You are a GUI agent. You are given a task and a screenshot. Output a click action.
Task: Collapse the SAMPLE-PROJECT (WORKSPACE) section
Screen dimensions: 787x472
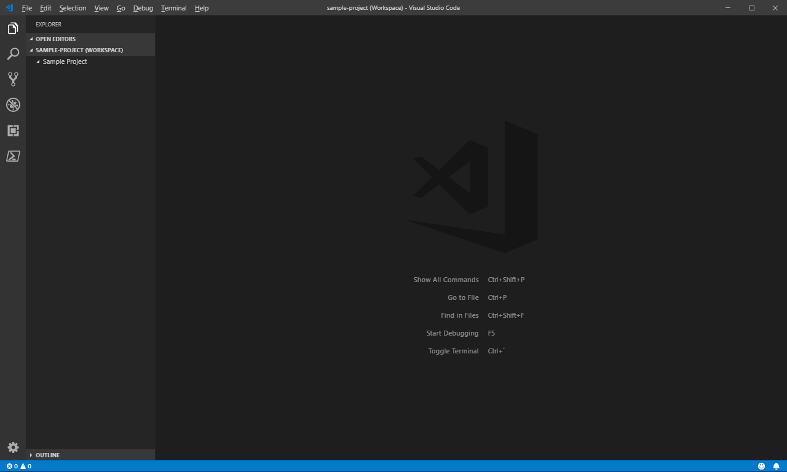pos(90,50)
